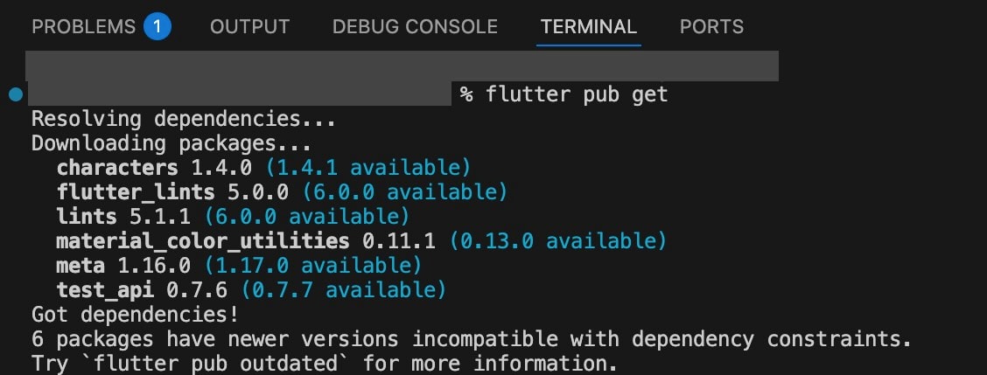Click the '(0.13.0 available)' version note
This screenshot has height=375, width=987.
558,240
